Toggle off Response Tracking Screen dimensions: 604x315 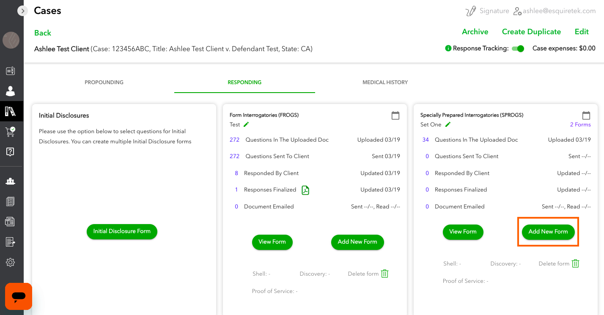coord(518,48)
